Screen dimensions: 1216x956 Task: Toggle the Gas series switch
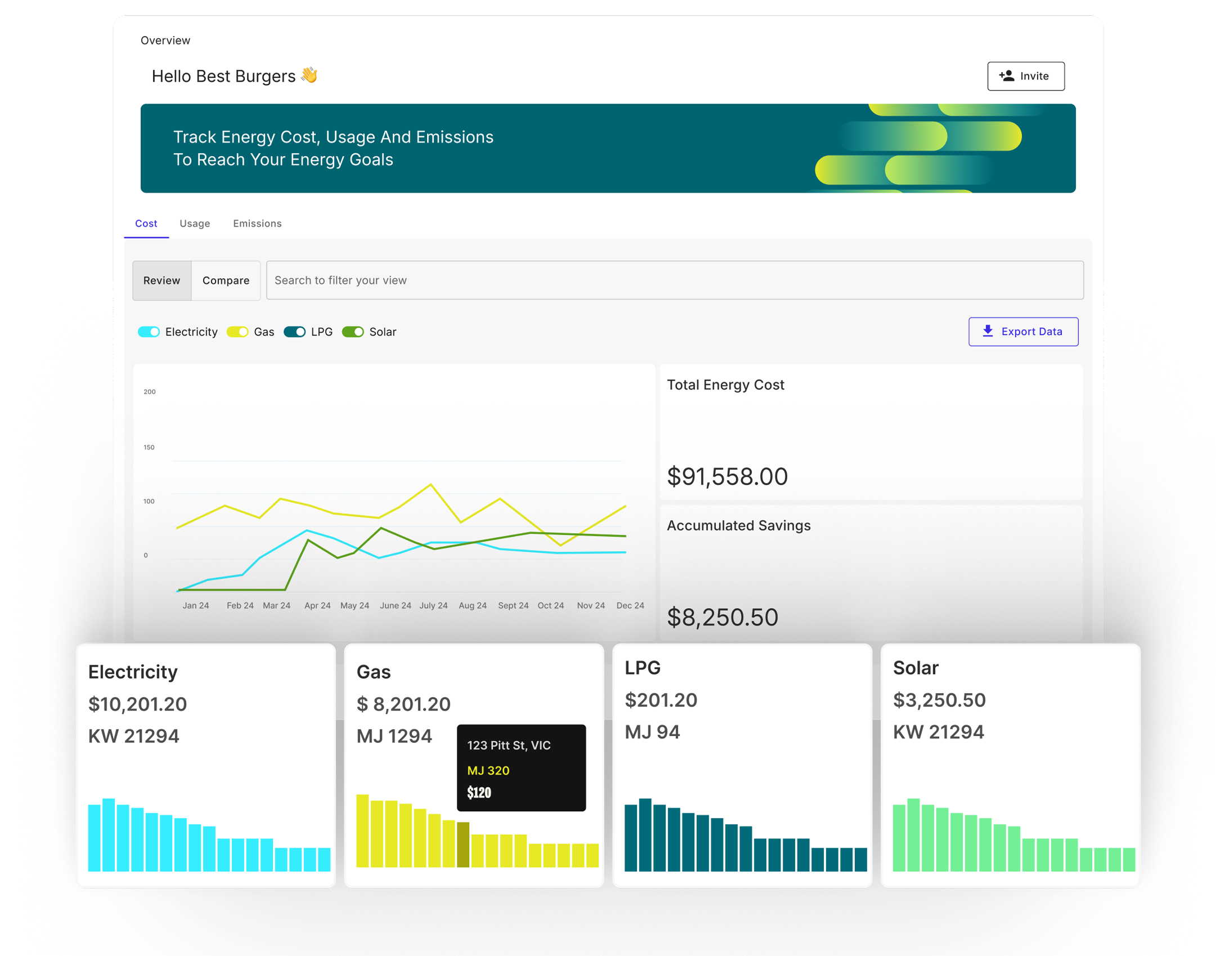(x=237, y=332)
